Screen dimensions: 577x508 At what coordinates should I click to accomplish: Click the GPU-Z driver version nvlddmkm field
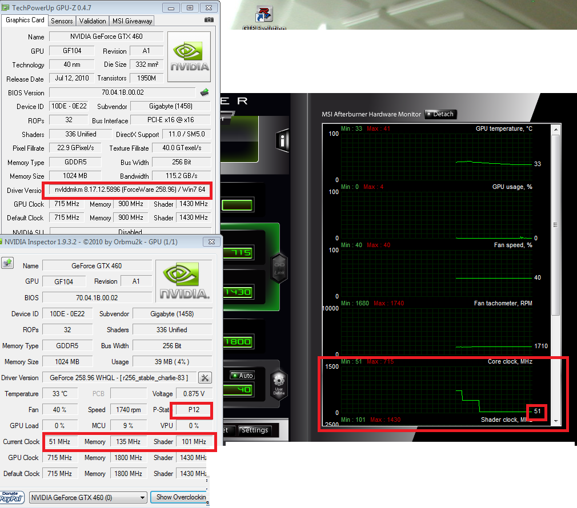click(x=130, y=190)
